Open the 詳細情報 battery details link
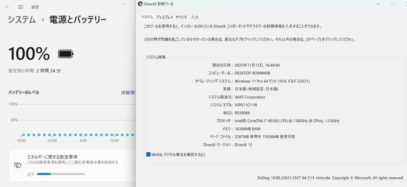The width and height of the screenshot is (407, 187). (x=129, y=92)
